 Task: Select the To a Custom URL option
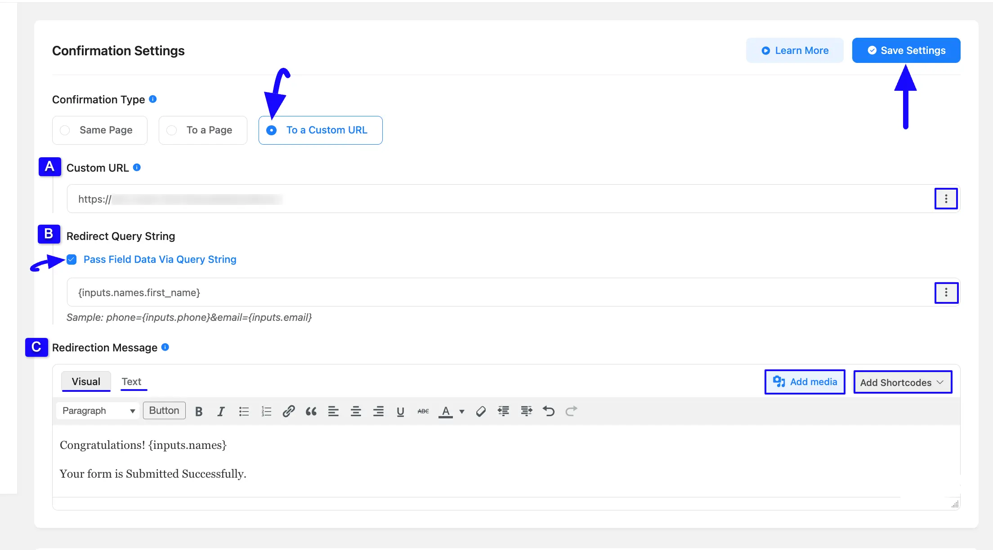[x=321, y=130]
